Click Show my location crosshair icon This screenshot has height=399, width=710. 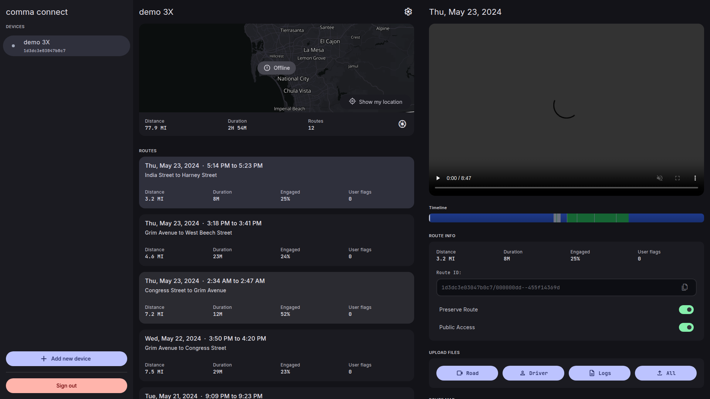(x=352, y=102)
